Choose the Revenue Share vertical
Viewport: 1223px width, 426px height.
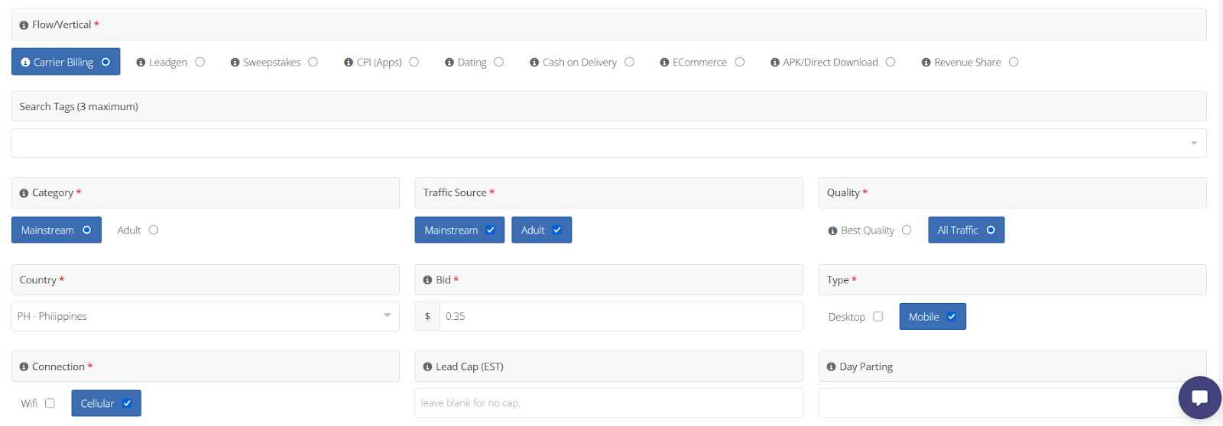click(x=1014, y=63)
